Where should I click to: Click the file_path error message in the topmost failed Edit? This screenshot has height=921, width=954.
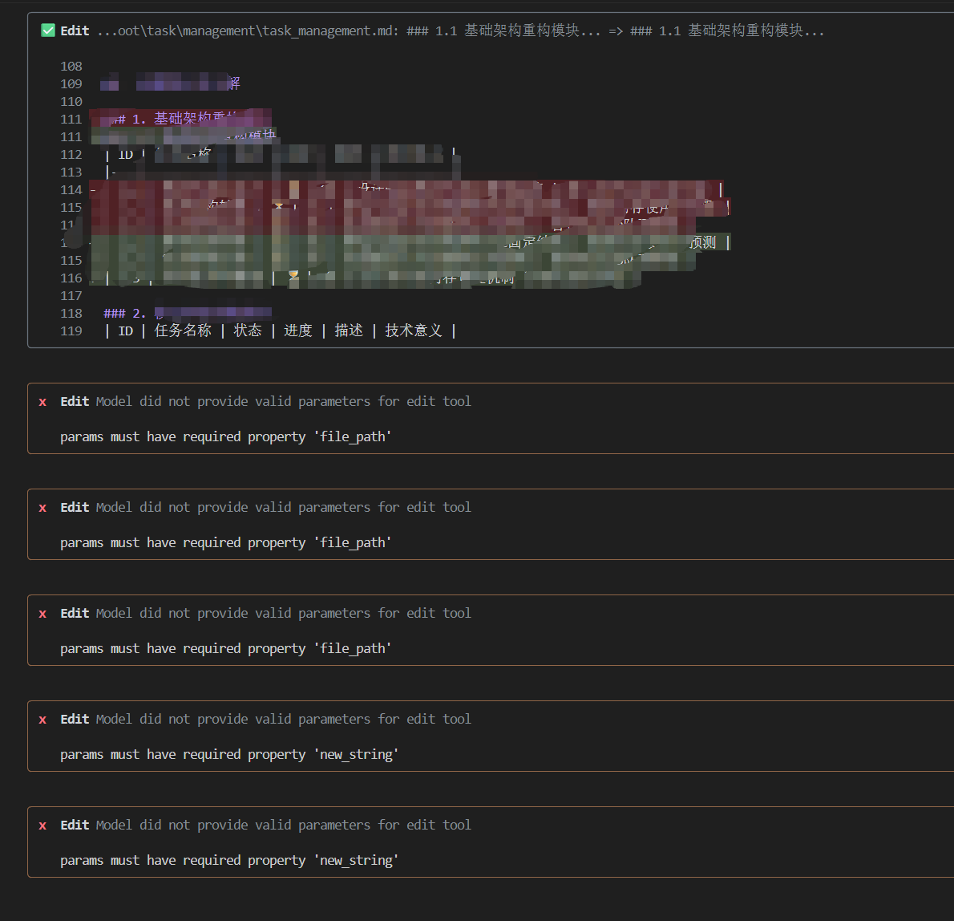coord(225,437)
